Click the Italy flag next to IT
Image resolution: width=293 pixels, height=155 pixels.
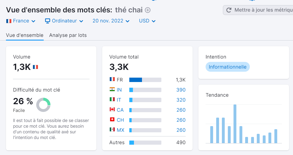(x=112, y=100)
